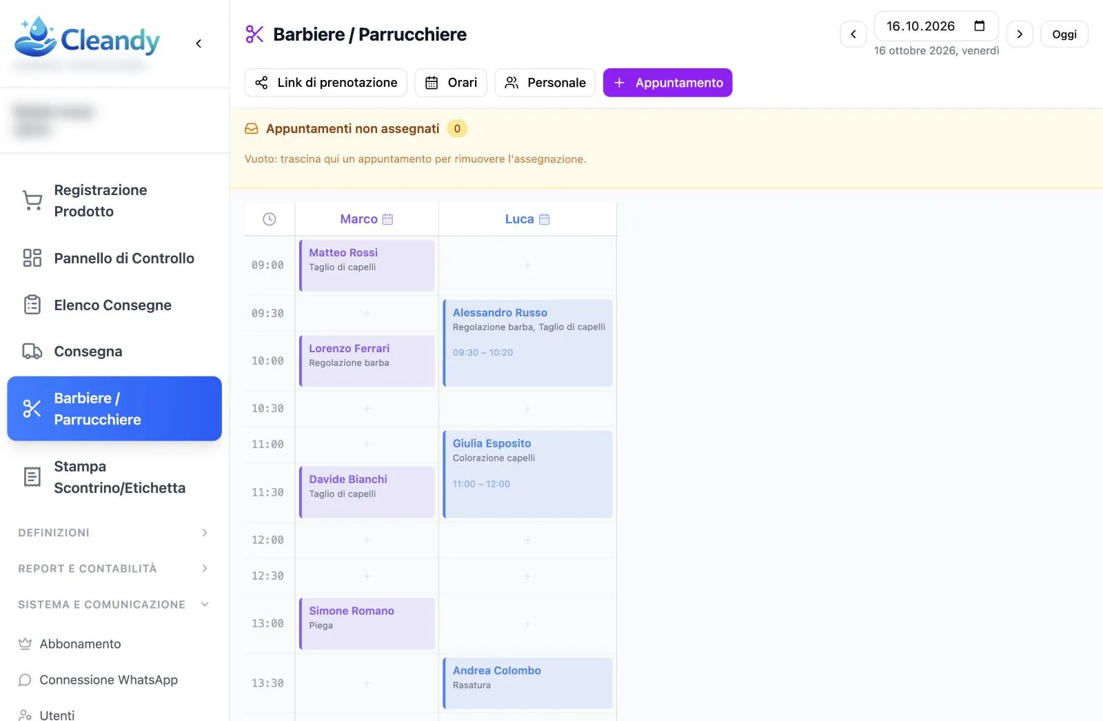Open the Orari settings

point(451,83)
